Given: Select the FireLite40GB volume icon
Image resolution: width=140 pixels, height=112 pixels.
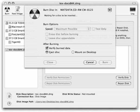Looking at the screenshot, I should [x=10, y=34].
